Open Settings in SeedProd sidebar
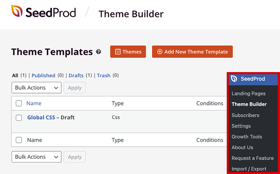The height and width of the screenshot is (174, 280). (x=241, y=126)
